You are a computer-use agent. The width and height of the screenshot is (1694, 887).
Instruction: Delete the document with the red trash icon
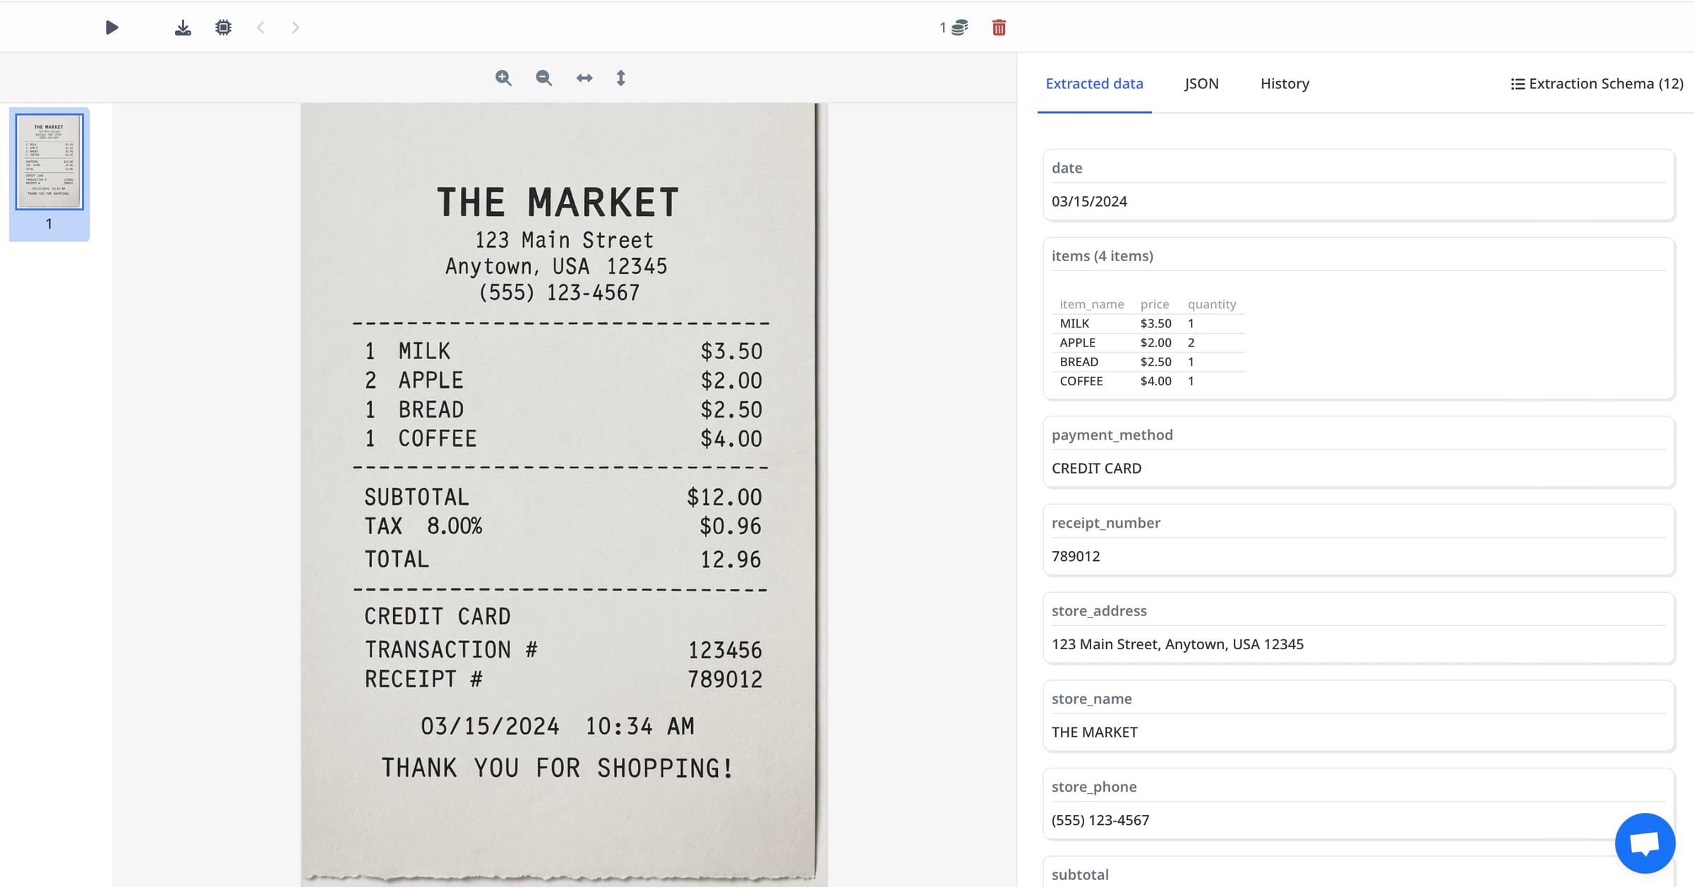999,28
